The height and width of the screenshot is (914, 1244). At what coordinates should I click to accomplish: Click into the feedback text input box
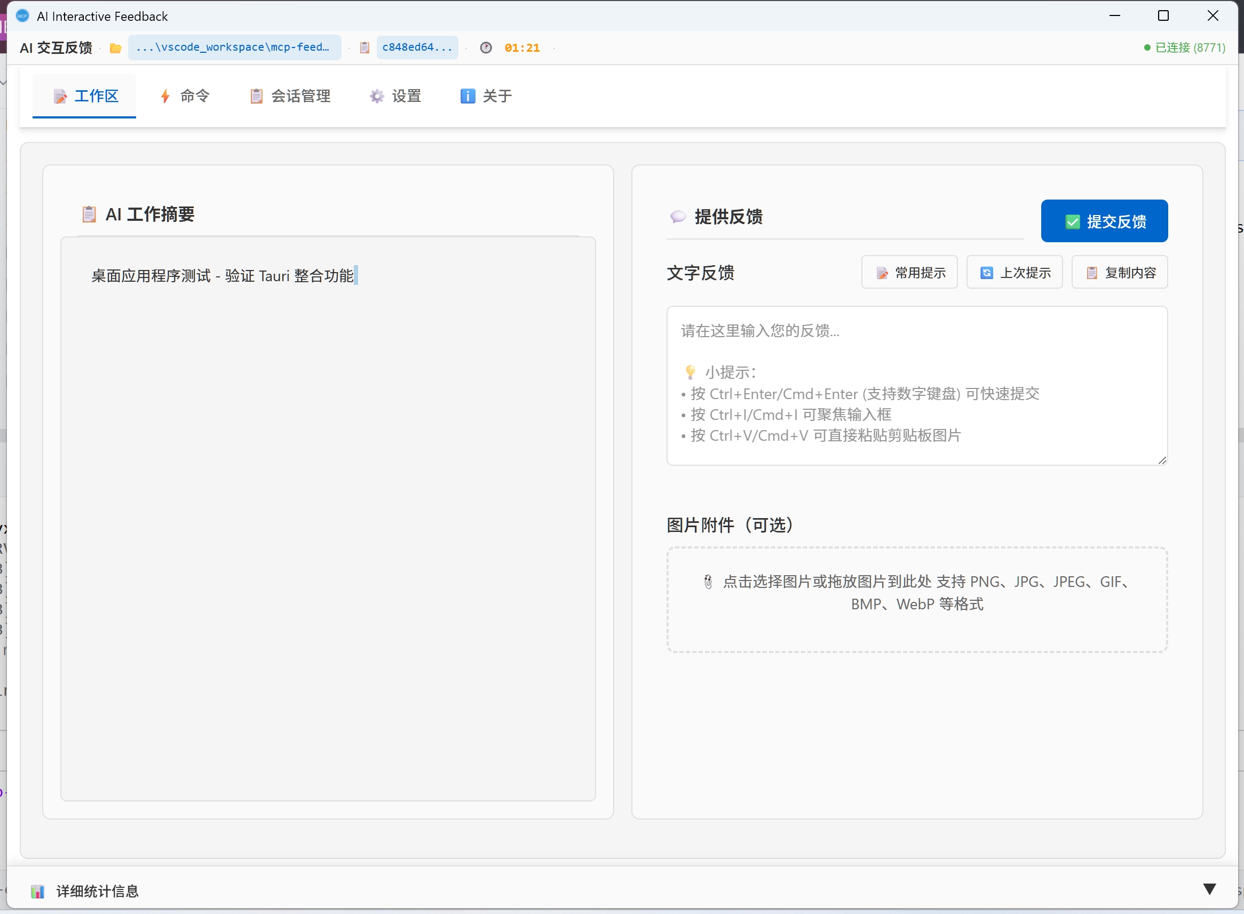pos(917,386)
